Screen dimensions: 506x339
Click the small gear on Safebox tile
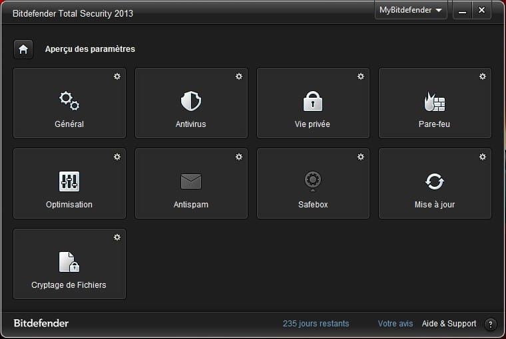361,157
